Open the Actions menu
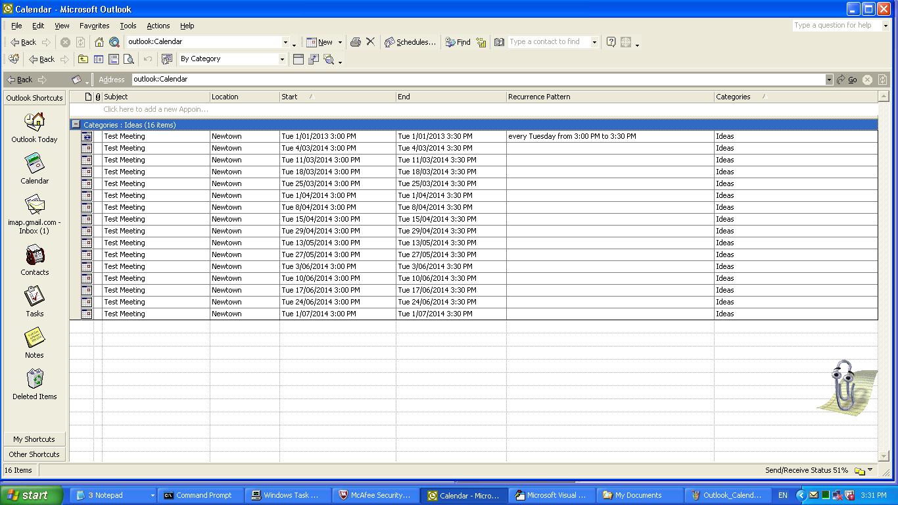Screen dimensions: 898x505 click(x=158, y=26)
